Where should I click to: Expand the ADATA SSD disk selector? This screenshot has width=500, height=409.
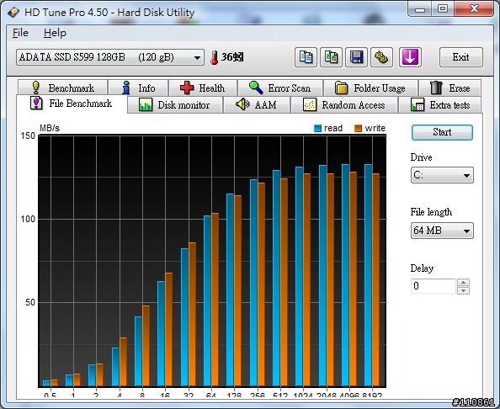click(x=110, y=57)
